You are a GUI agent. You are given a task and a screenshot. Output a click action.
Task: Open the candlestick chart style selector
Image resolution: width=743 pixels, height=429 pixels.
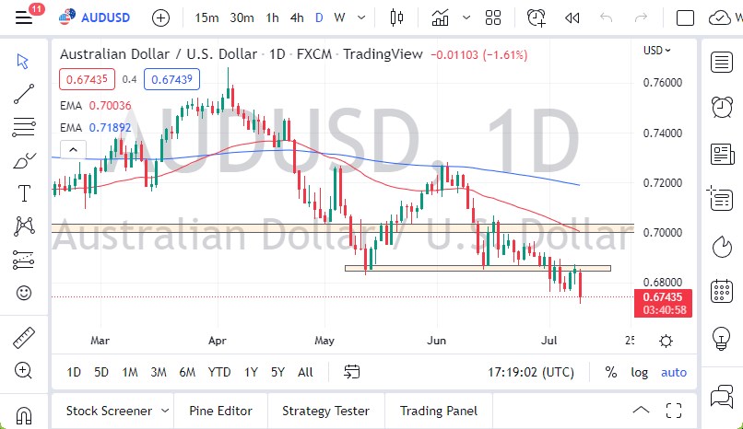398,17
